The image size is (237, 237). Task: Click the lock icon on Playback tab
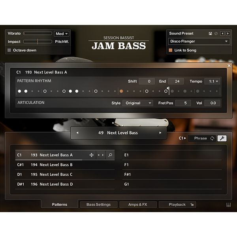click(192, 205)
